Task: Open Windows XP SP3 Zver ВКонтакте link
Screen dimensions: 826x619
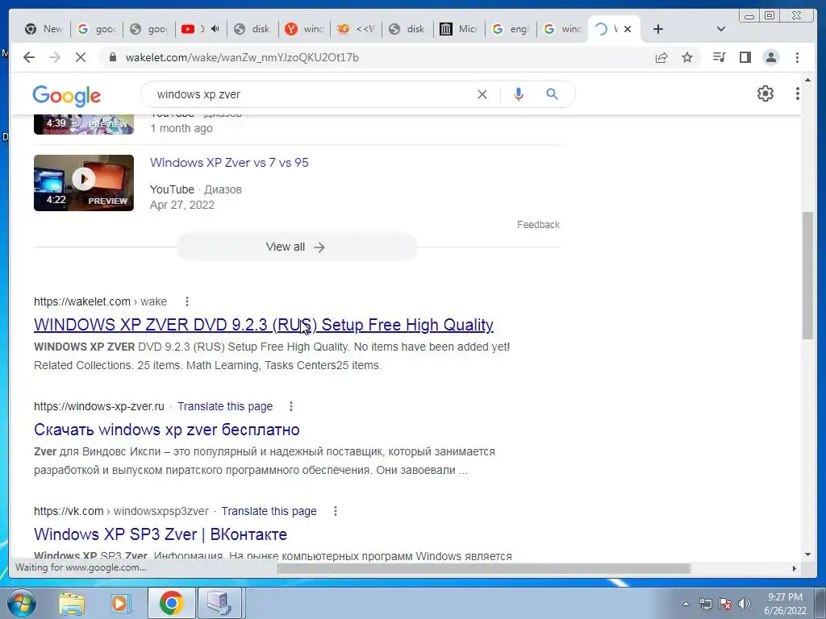Action: (x=161, y=534)
